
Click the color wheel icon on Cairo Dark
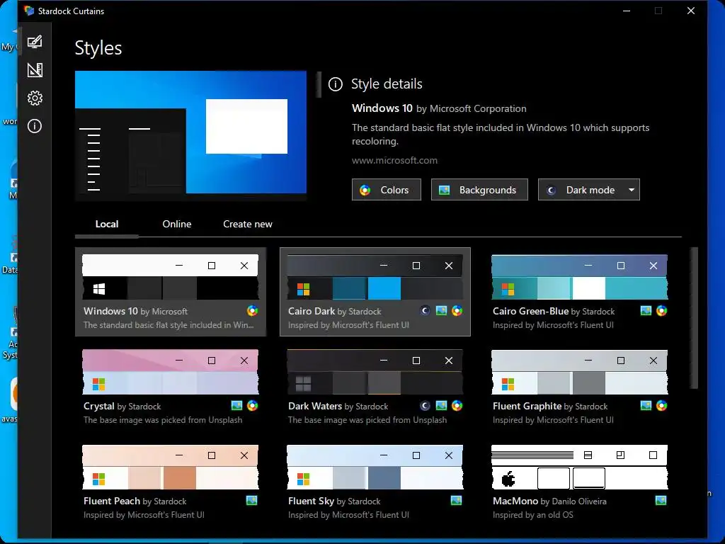[x=457, y=311]
